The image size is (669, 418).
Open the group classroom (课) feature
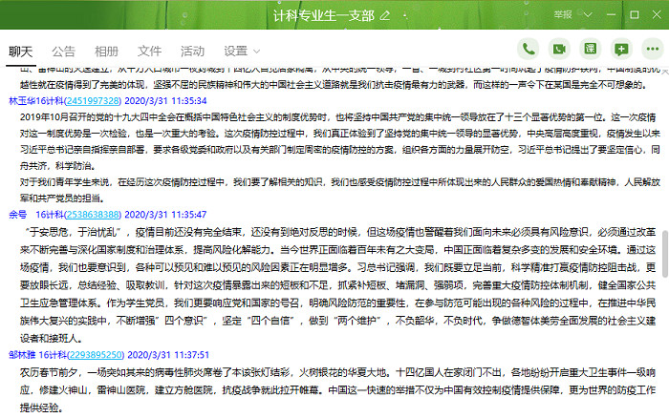coord(591,49)
